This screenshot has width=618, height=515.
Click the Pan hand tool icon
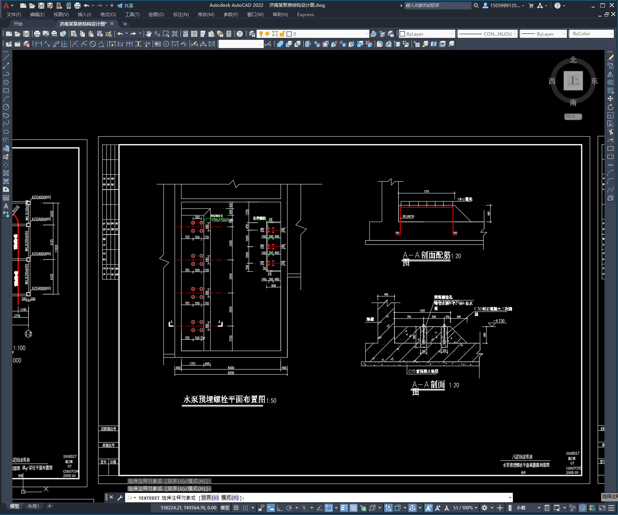click(x=149, y=34)
